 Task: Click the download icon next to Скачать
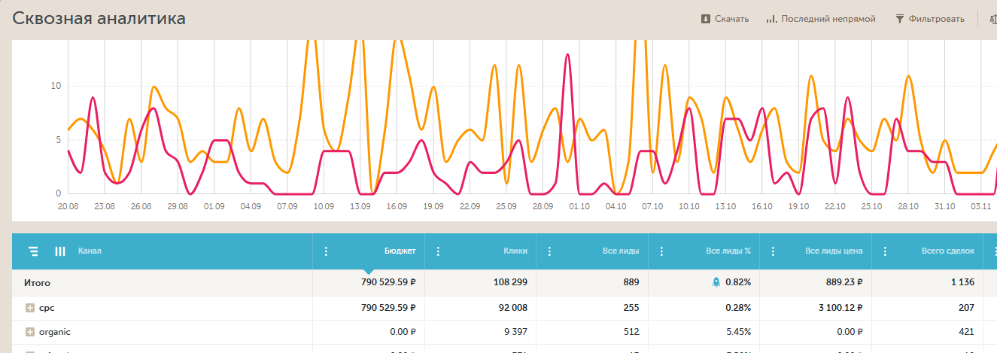click(706, 19)
